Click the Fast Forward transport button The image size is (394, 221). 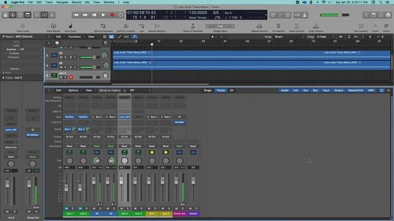click(x=85, y=15)
